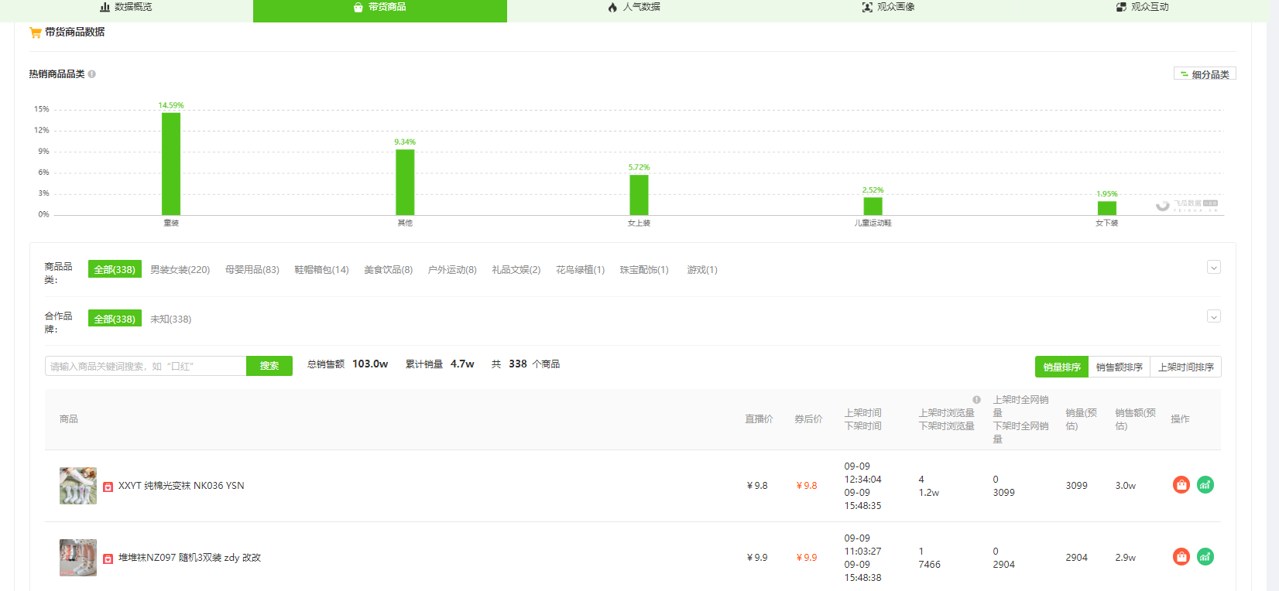Filter by 鞋帽箱包(14) category
The width and height of the screenshot is (1279, 591).
tap(321, 270)
